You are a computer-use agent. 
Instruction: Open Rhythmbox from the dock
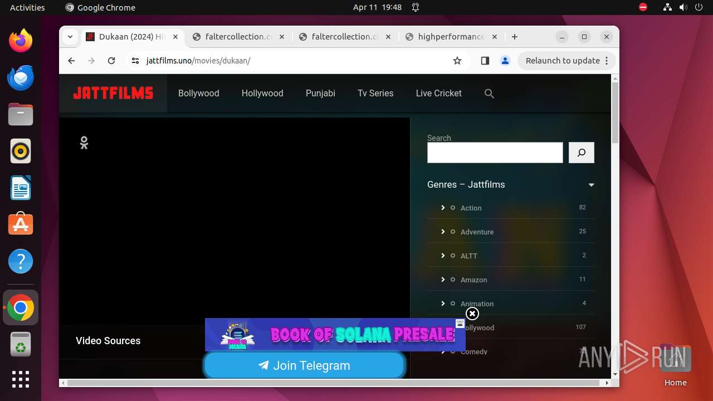pyautogui.click(x=21, y=151)
